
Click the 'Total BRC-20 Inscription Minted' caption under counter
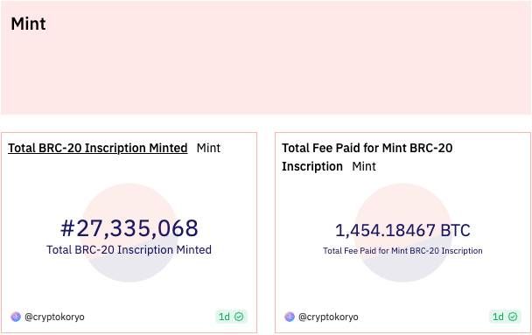(129, 250)
